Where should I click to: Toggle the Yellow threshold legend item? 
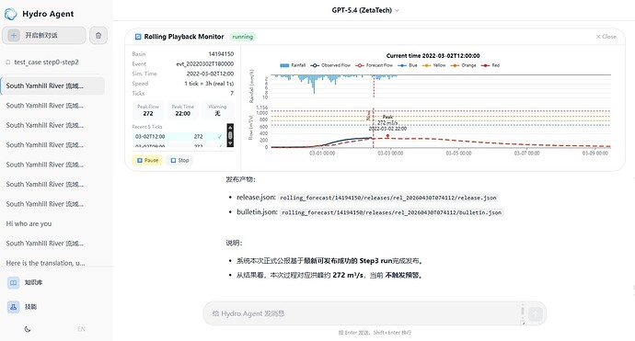click(433, 65)
